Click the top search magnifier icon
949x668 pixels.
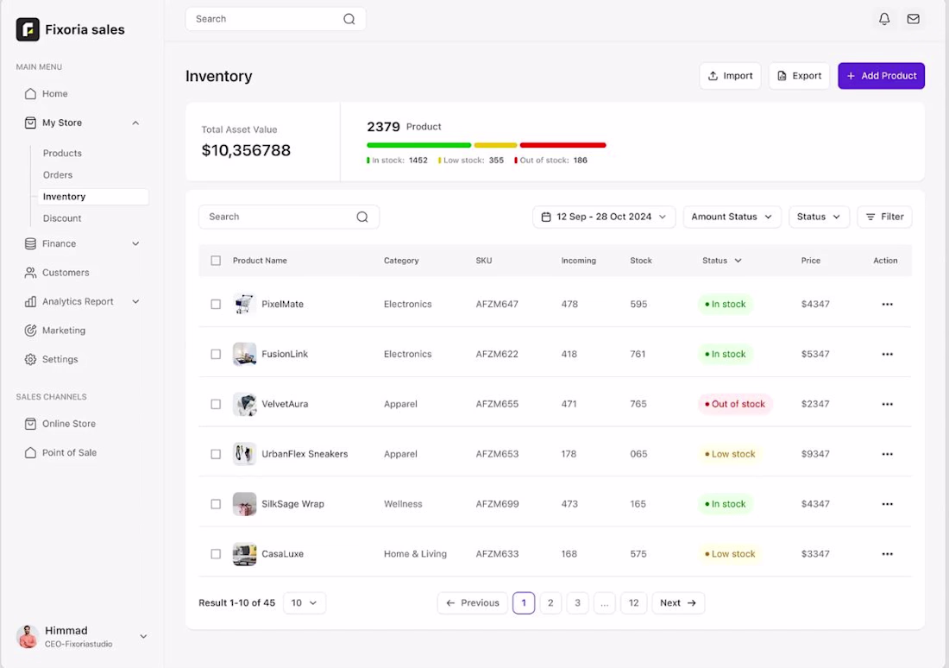pyautogui.click(x=349, y=19)
